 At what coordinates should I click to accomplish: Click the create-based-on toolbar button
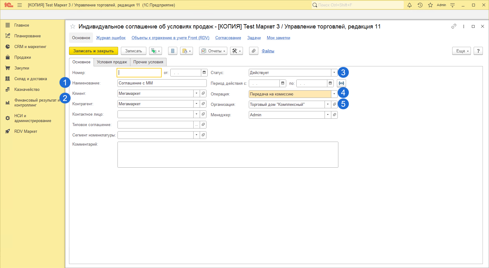click(x=156, y=51)
